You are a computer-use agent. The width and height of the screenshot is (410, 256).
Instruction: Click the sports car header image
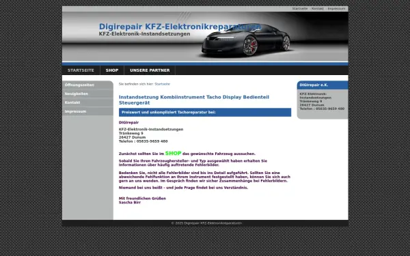[246, 40]
